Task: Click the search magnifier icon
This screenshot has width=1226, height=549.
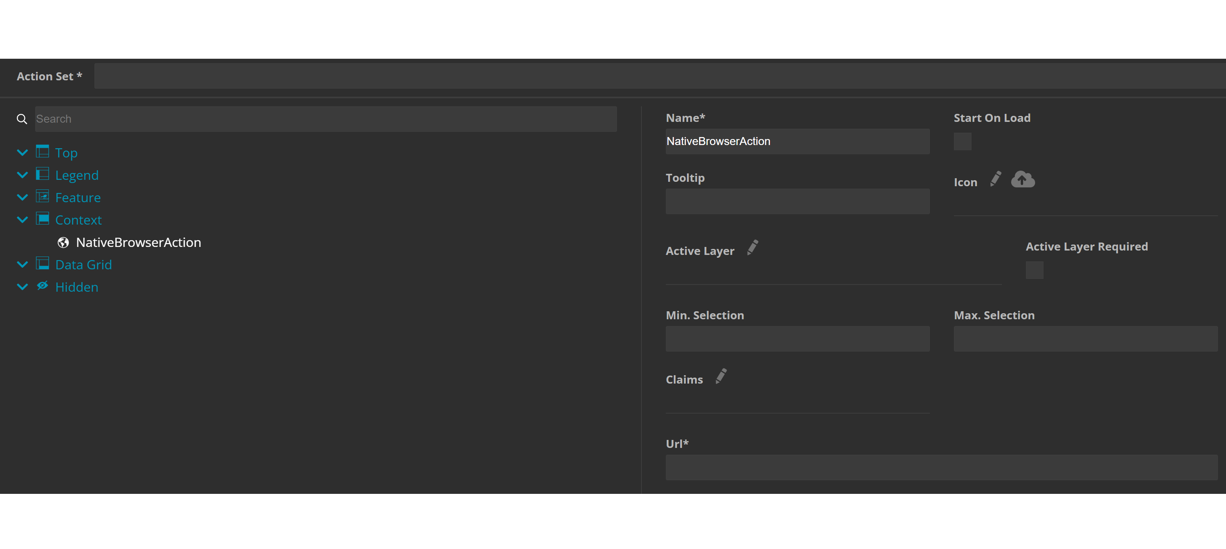Action: [x=22, y=119]
